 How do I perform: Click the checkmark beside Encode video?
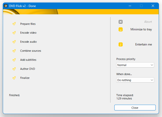click(14, 33)
